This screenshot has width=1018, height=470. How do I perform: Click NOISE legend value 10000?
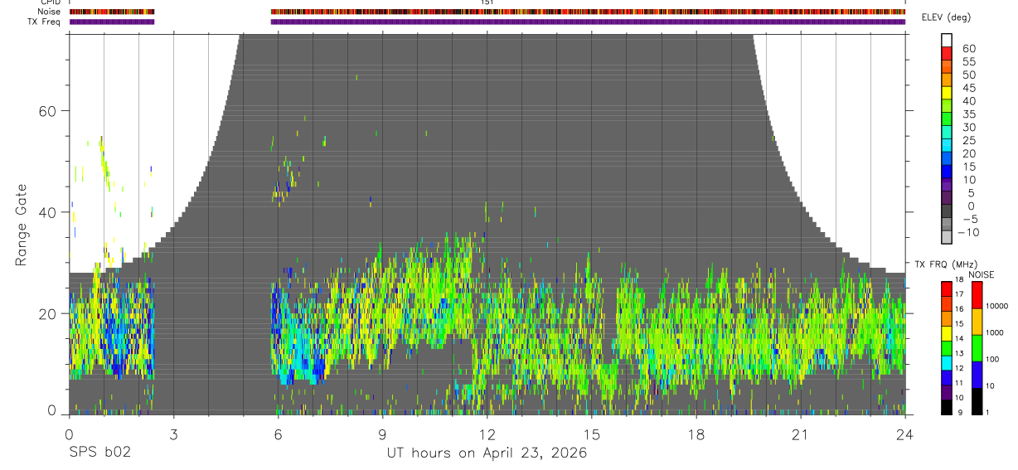click(996, 306)
